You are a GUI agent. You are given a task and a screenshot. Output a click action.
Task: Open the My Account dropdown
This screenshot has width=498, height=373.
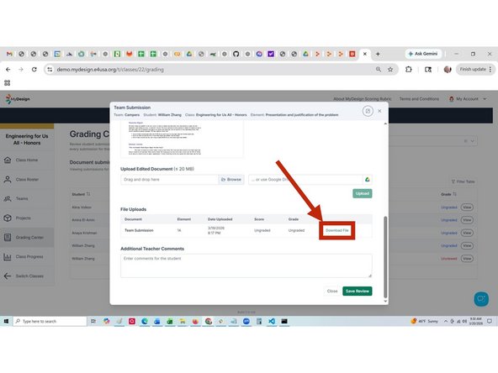tap(468, 99)
